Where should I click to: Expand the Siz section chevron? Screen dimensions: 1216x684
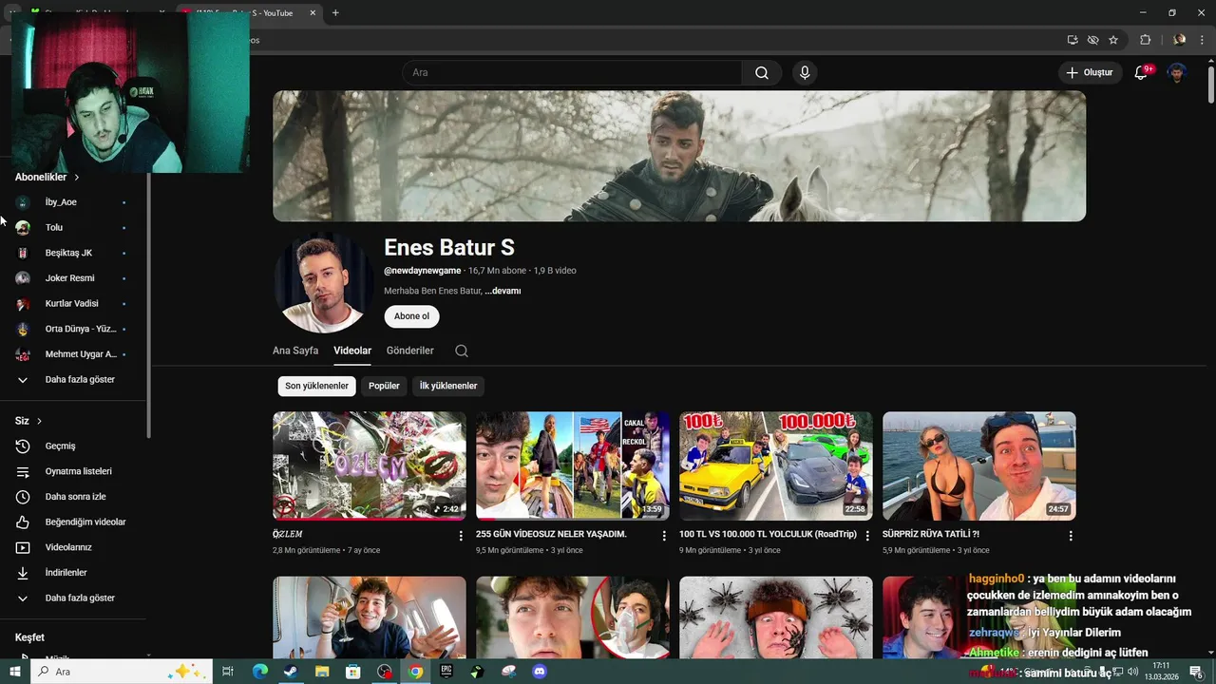(x=39, y=421)
